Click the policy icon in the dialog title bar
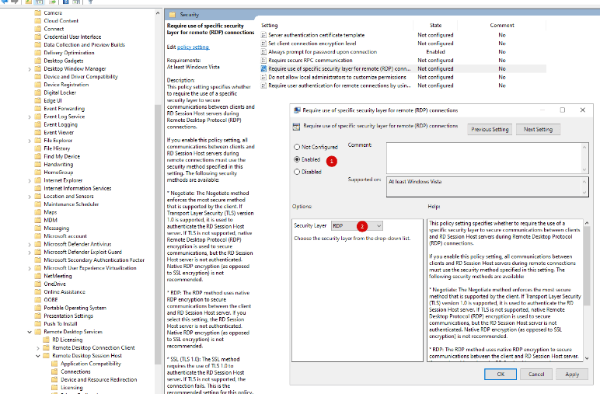Screen dimensions: 600x394 pos(296,110)
